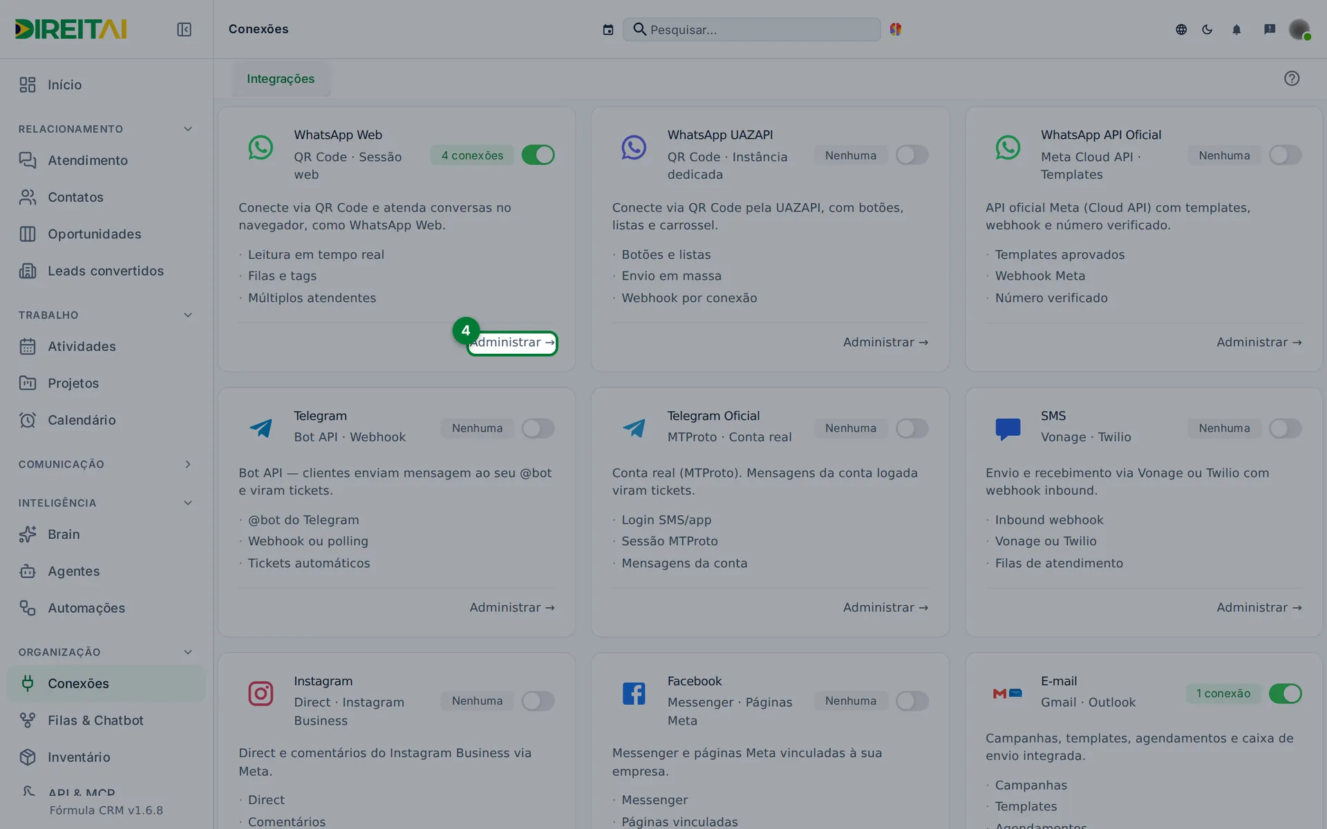Viewport: 1327px width, 829px height.
Task: Click Administrar on WhatsApp Web card
Action: [512, 343]
